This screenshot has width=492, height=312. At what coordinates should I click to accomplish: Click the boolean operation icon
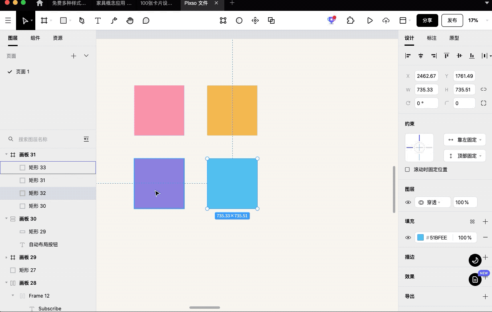pos(271,20)
